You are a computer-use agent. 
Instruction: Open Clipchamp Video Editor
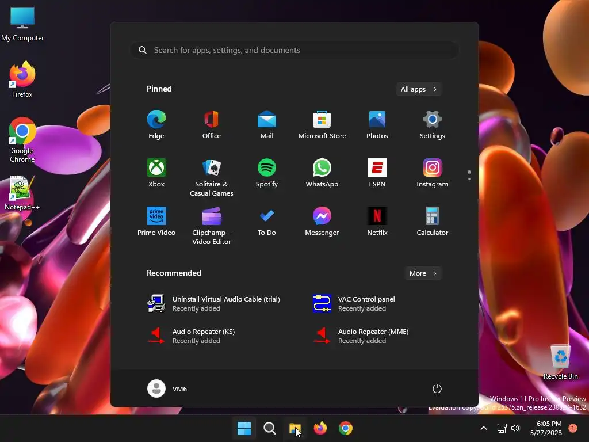pos(212,226)
